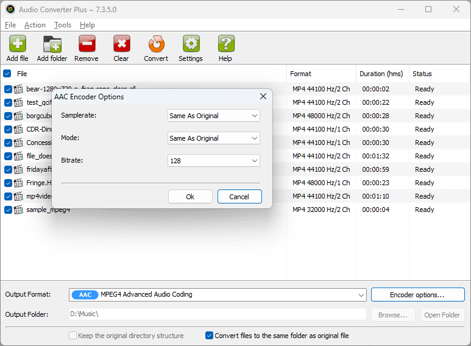Uncheck the fridayaft file checkbox
The height and width of the screenshot is (346, 471).
[x=8, y=170]
